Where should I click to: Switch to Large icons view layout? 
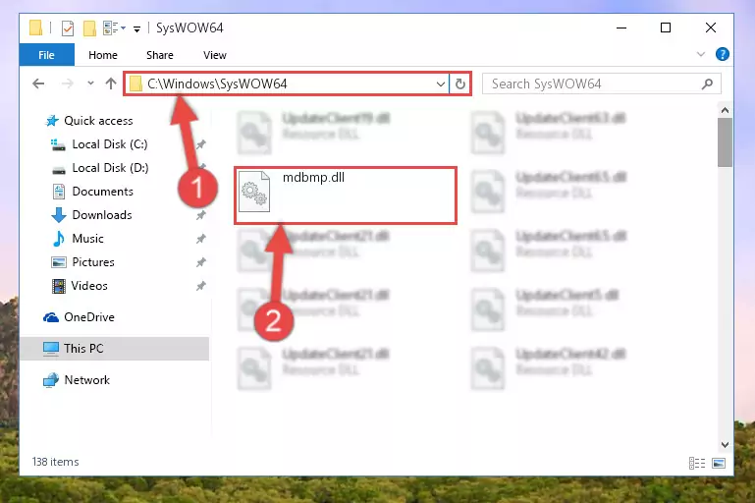[719, 463]
